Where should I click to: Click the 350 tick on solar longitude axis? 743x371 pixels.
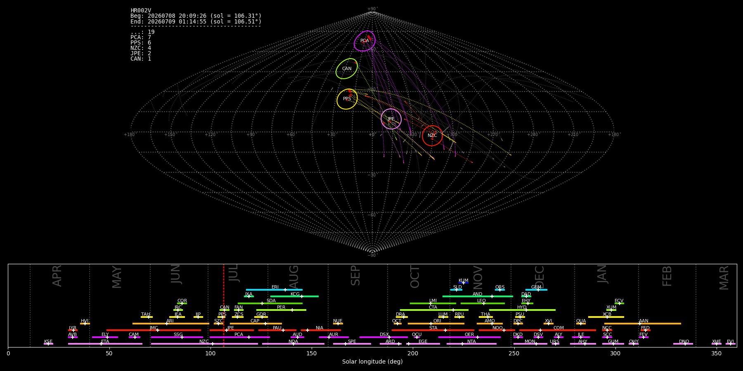click(716, 354)
